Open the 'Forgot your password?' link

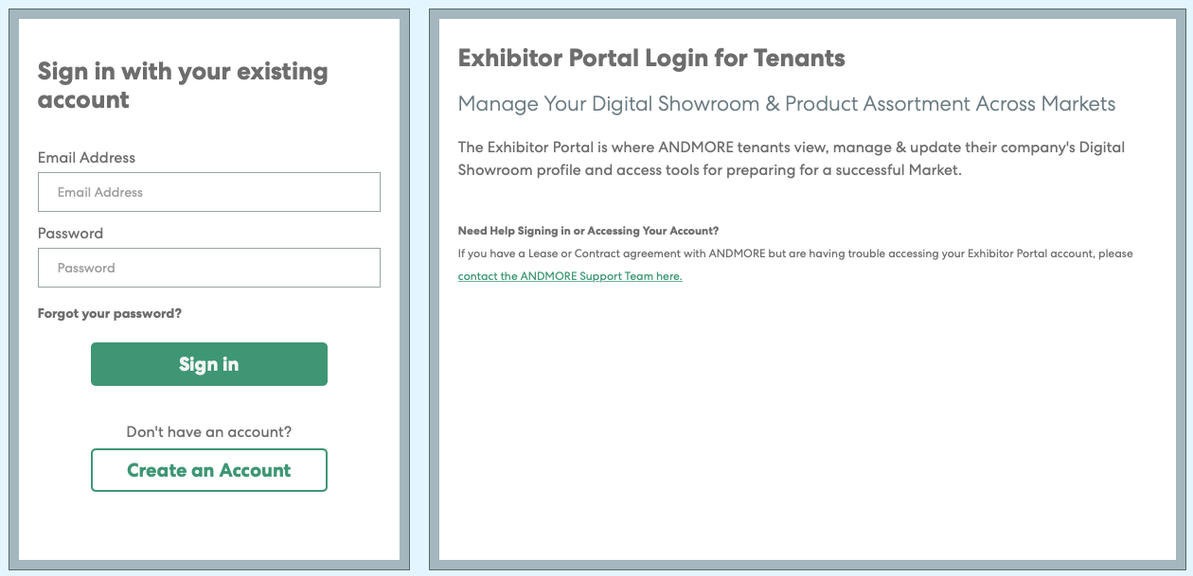[110, 313]
